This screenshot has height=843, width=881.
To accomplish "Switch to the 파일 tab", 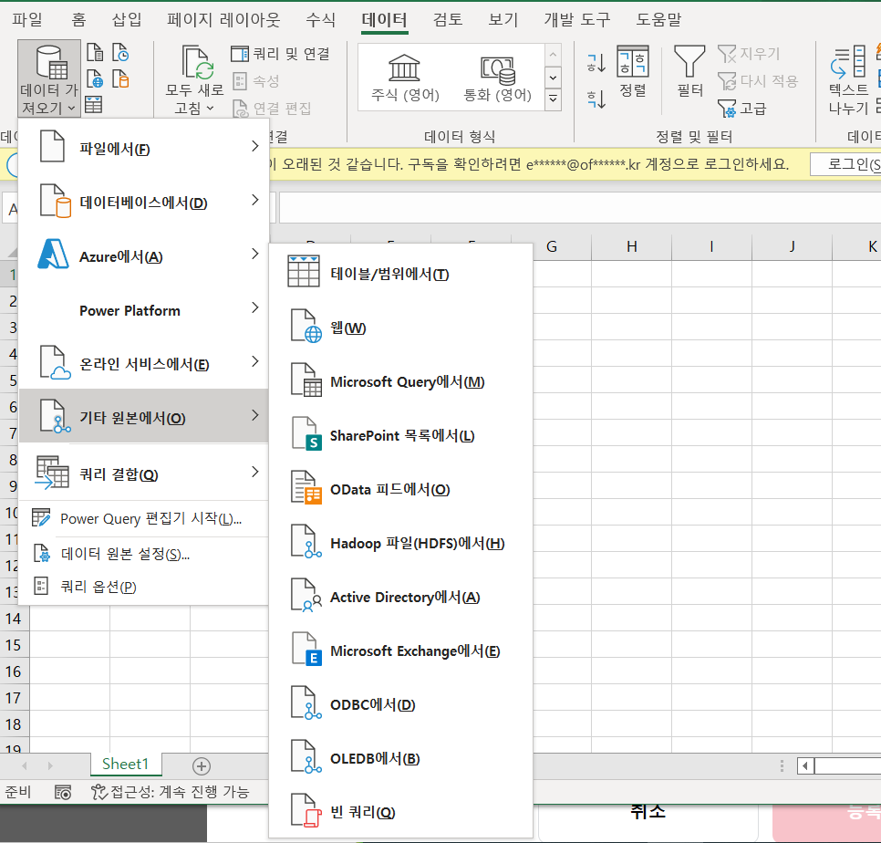I will tap(27, 20).
